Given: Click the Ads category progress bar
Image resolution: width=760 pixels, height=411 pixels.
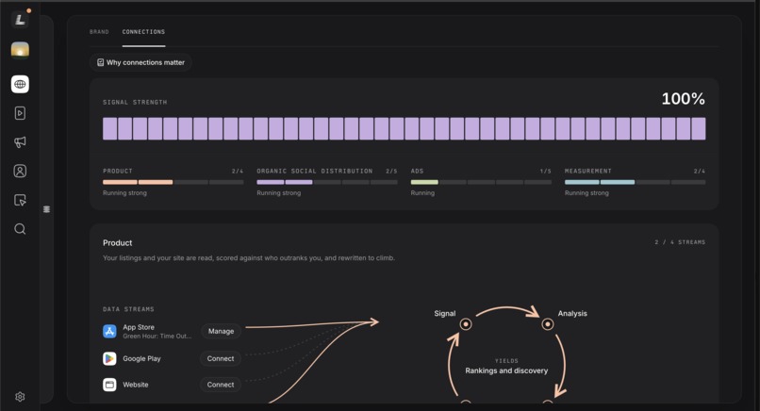Looking at the screenshot, I should click(x=481, y=182).
